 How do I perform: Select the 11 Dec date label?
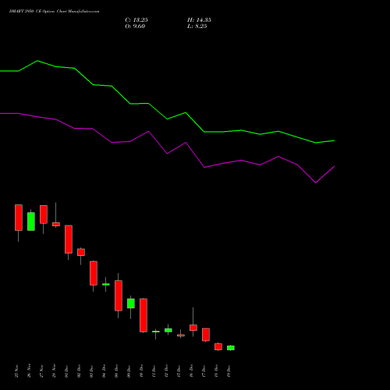point(154,371)
